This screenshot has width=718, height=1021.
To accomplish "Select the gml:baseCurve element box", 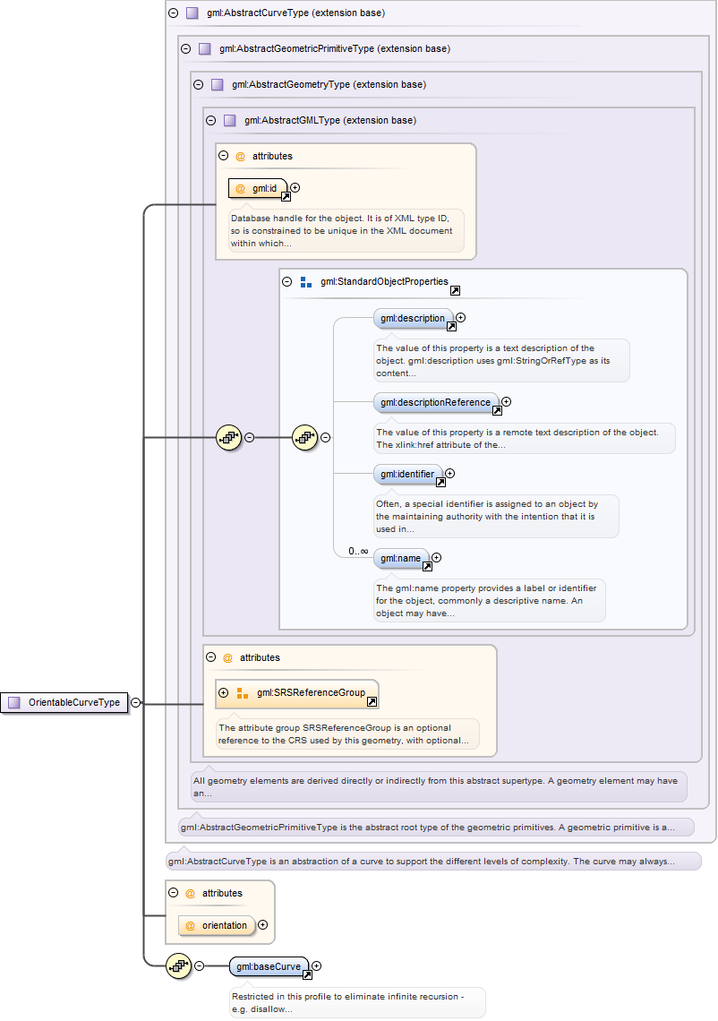I will click(269, 966).
